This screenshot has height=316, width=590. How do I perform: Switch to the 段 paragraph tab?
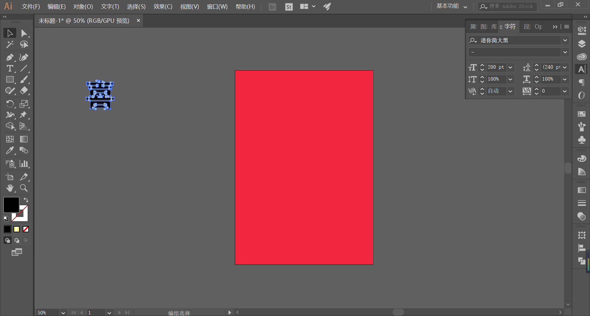pyautogui.click(x=527, y=27)
